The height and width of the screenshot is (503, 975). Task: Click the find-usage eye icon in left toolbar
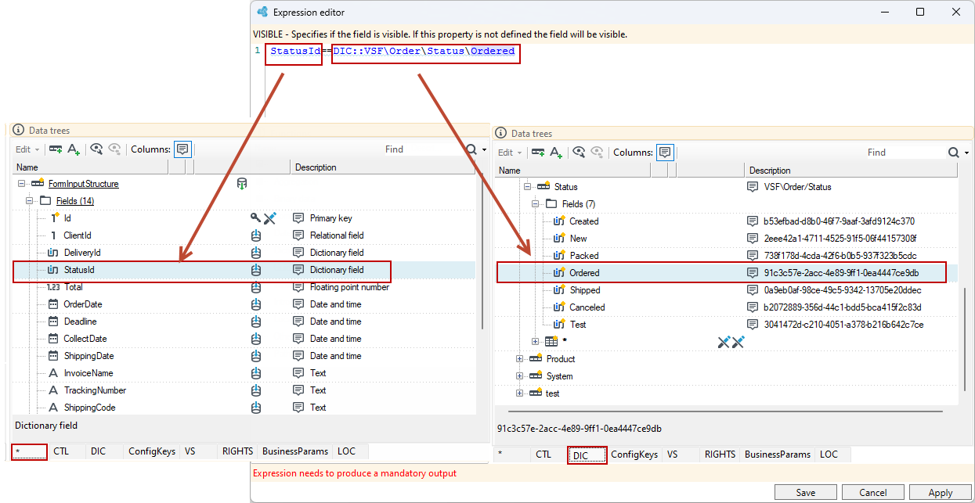pos(97,149)
